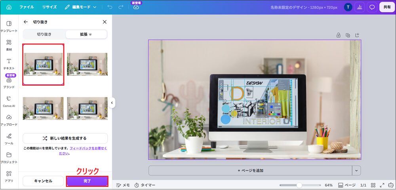The image size is (396, 190).
Task: Click the キャンセル button
Action: tap(43, 181)
